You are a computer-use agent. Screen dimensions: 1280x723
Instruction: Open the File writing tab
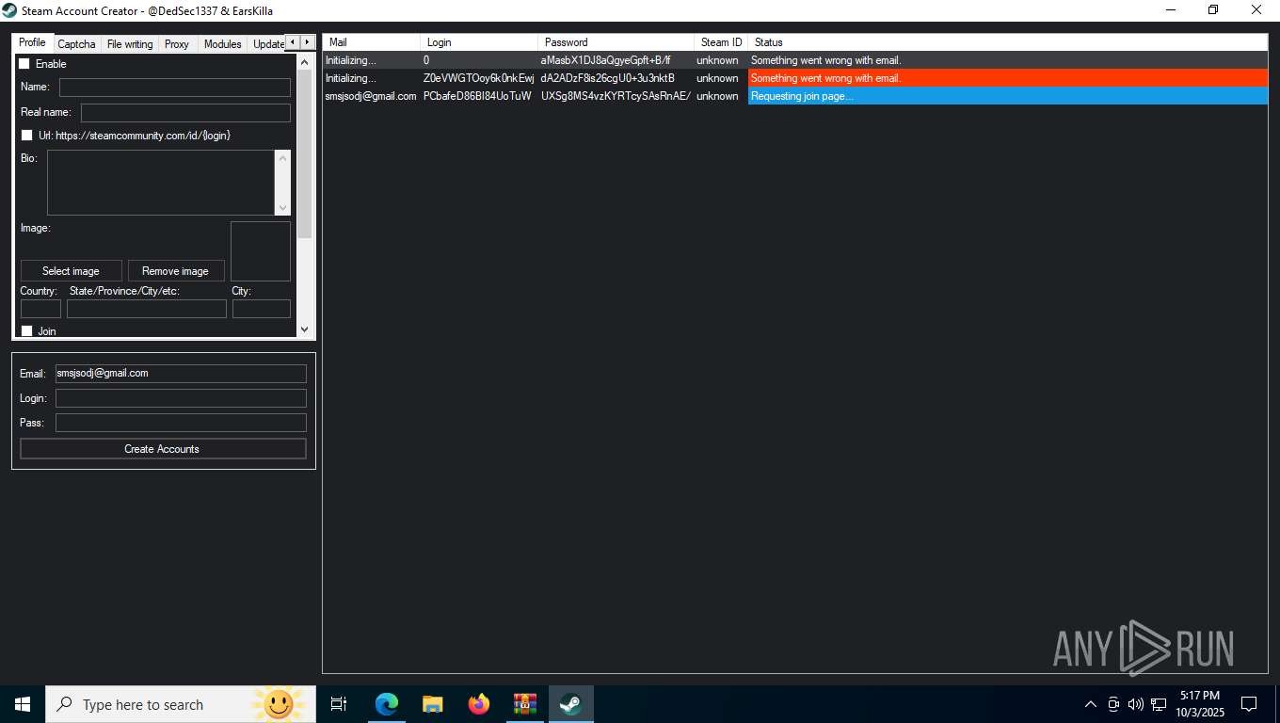(x=130, y=44)
